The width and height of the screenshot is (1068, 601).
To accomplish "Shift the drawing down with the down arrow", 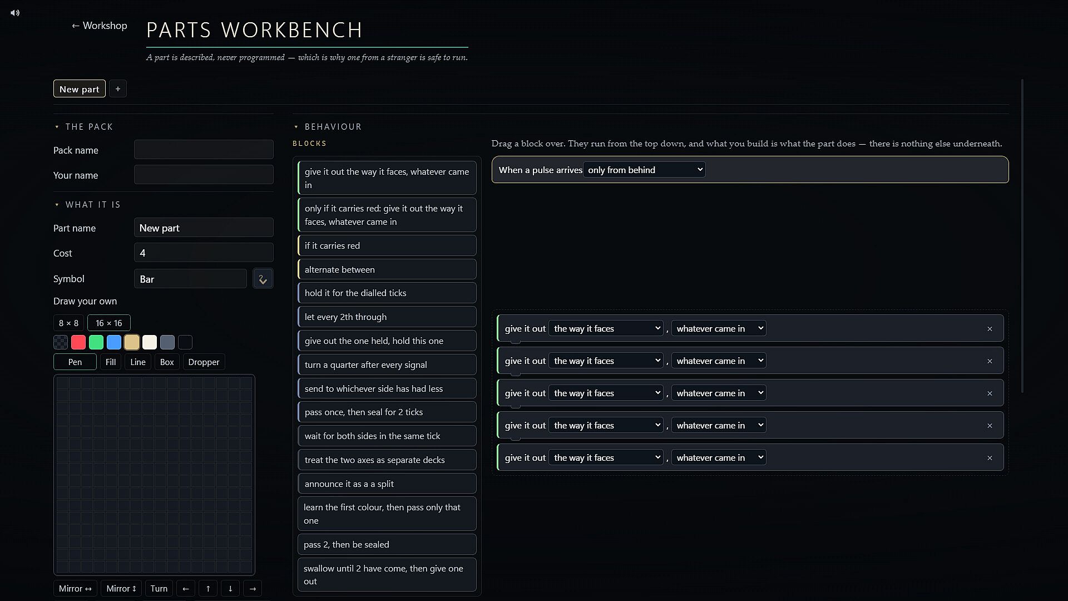I will click(x=230, y=588).
